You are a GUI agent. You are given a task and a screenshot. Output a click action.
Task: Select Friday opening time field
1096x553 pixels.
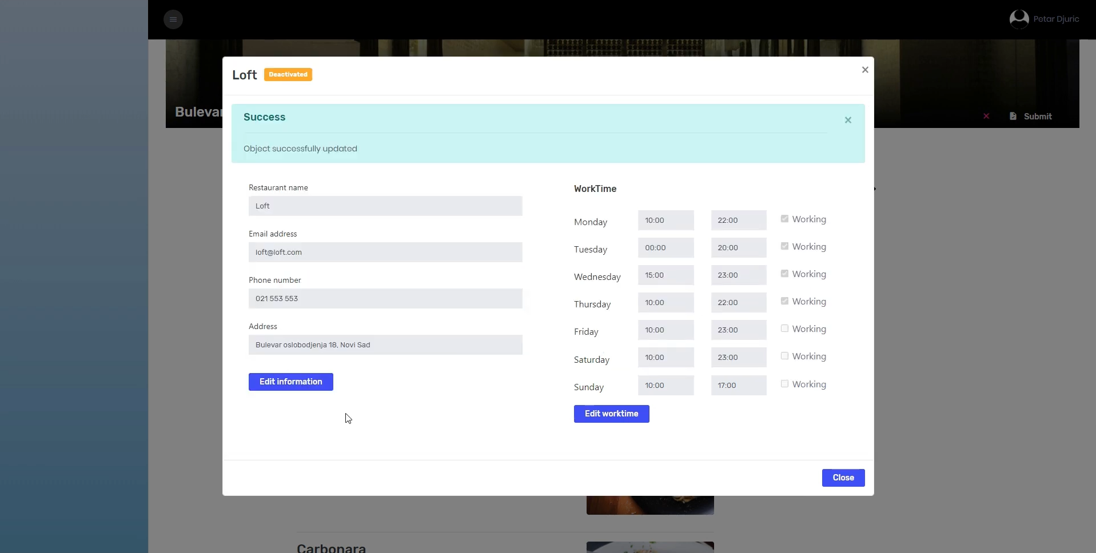pos(666,330)
